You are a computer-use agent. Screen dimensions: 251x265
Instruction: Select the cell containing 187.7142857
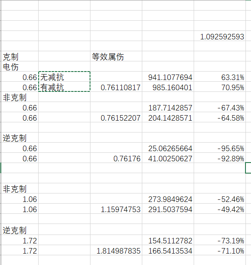coord(168,107)
